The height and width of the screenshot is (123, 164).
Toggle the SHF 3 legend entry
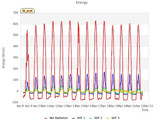click(x=113, y=118)
